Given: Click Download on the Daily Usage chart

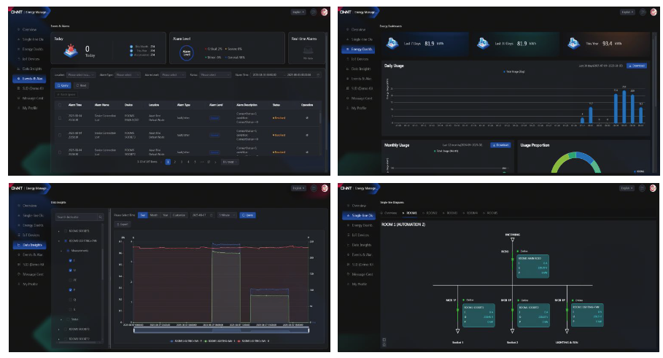Looking at the screenshot, I should 636,66.
